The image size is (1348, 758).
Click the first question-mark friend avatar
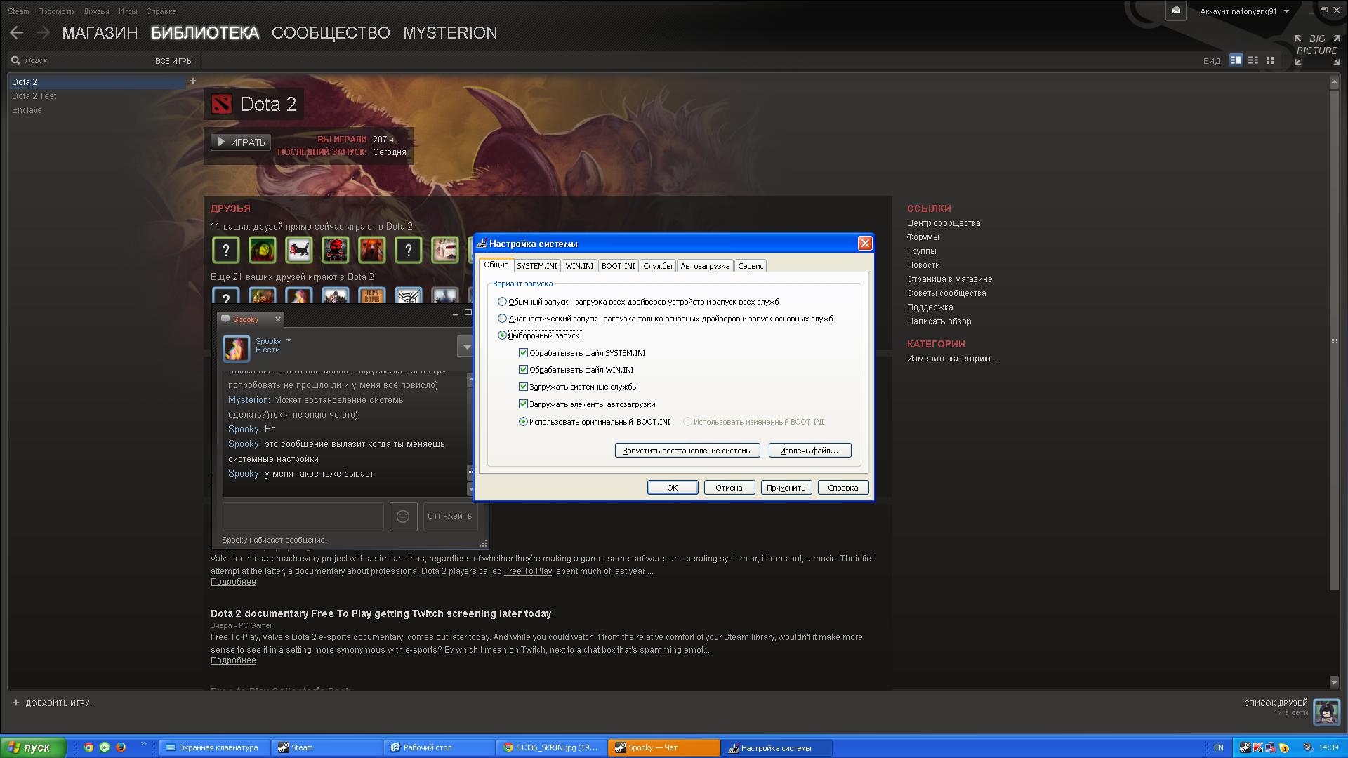pos(225,250)
